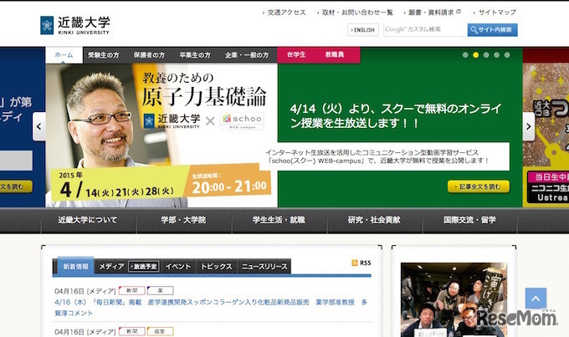
Task: Select the 保護者の方 tab
Action: 149,55
